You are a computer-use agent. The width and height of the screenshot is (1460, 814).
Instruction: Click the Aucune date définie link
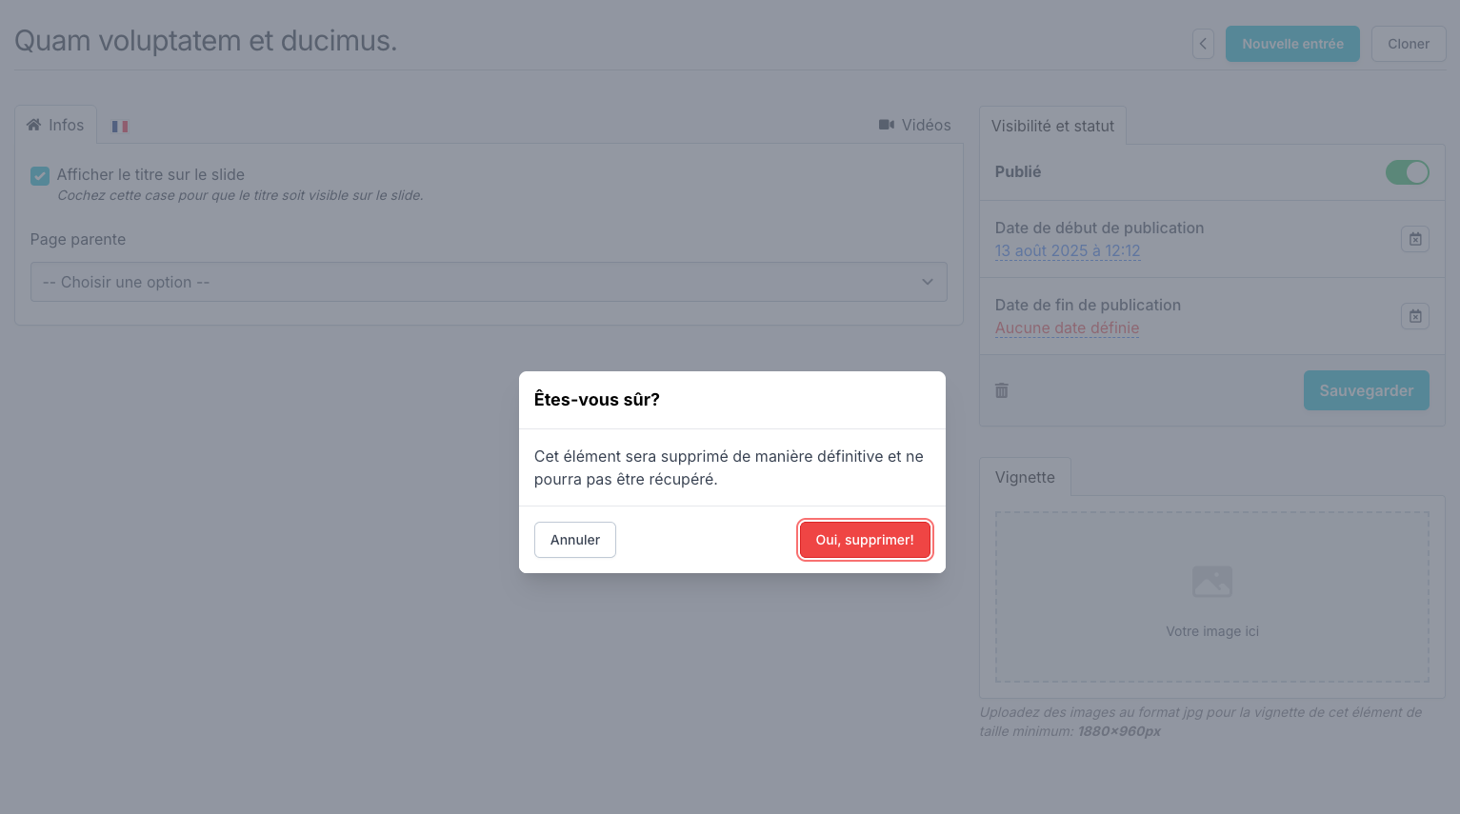click(x=1067, y=328)
